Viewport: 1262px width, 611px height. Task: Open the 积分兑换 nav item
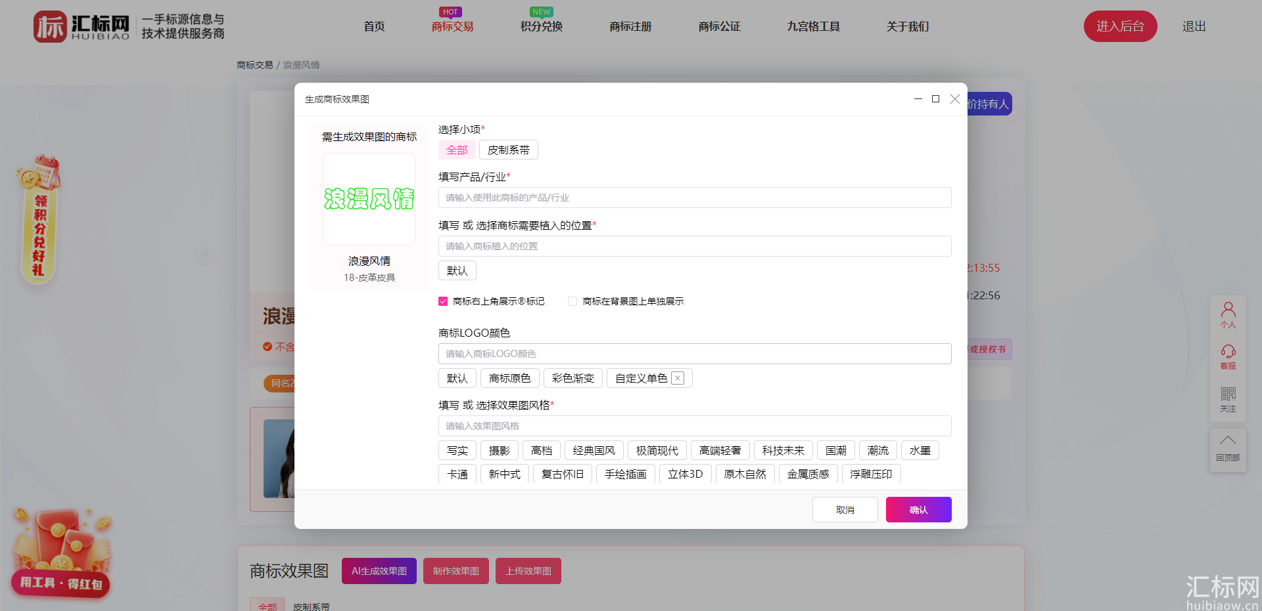point(541,26)
